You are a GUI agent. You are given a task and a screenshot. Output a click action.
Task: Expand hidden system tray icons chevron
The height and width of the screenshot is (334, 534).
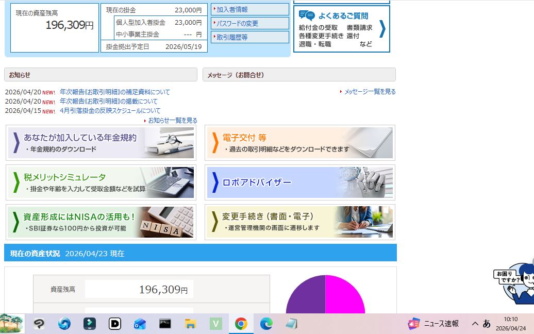point(475,324)
